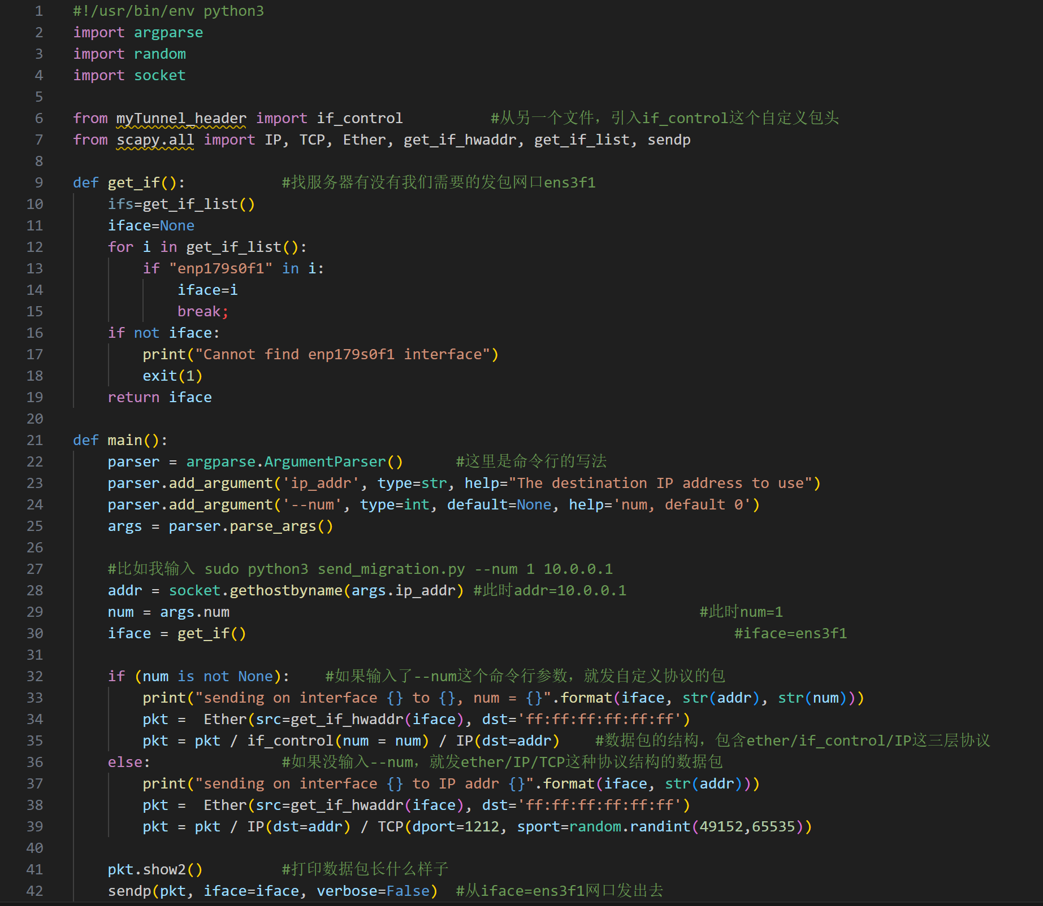
Task: Click the underlined 'myTunnel_header' module name
Action: click(181, 119)
